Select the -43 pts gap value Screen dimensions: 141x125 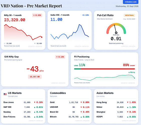click(x=35, y=69)
